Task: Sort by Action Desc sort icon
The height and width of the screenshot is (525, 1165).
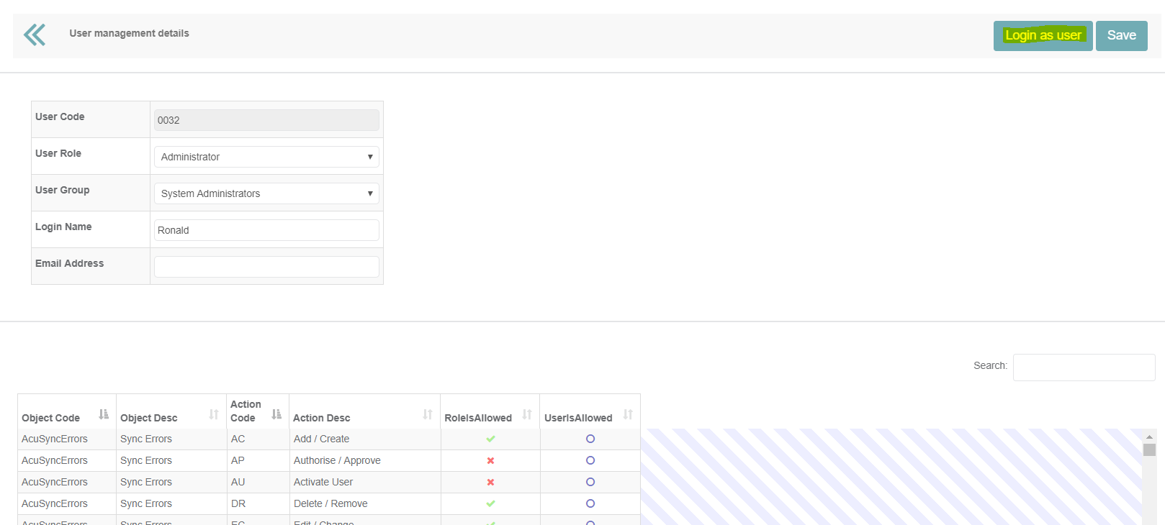Action: point(428,414)
